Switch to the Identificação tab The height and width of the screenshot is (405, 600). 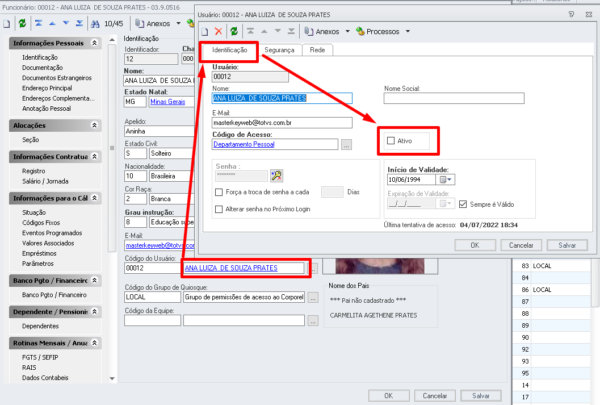point(229,50)
